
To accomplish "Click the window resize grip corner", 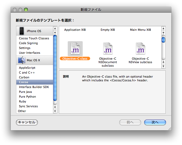I will (170, 129).
